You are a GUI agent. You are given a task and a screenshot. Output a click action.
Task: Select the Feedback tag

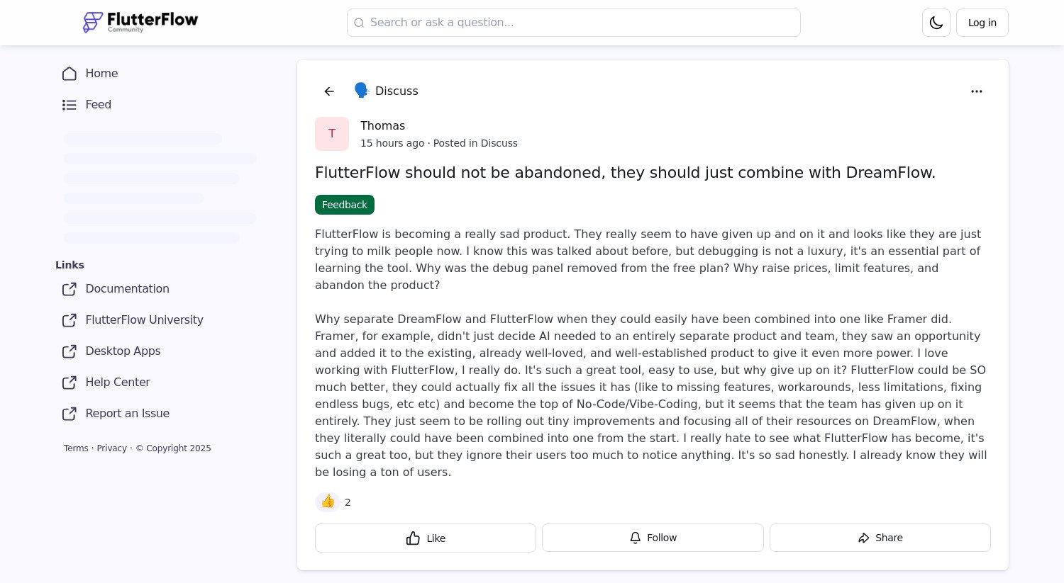(344, 205)
